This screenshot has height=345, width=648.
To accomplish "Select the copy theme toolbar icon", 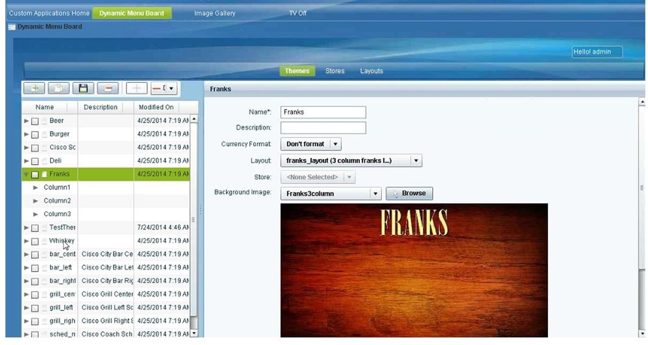I will 59,89.
